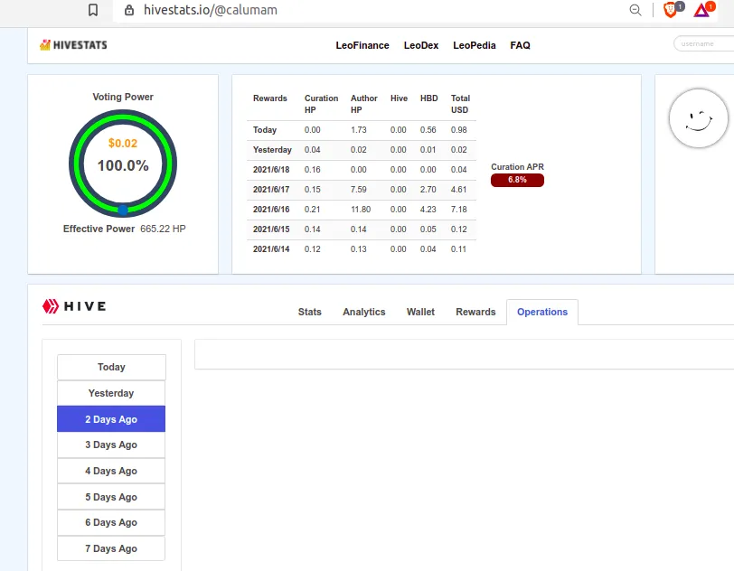Click the 665.22 HP effective power value
734x571 pixels.
click(x=163, y=229)
